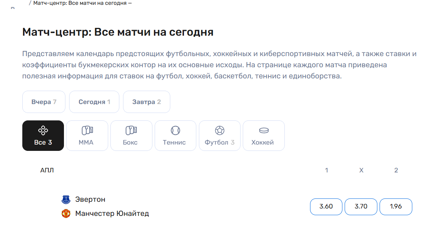Click the АПЛ league label

pyautogui.click(x=48, y=170)
